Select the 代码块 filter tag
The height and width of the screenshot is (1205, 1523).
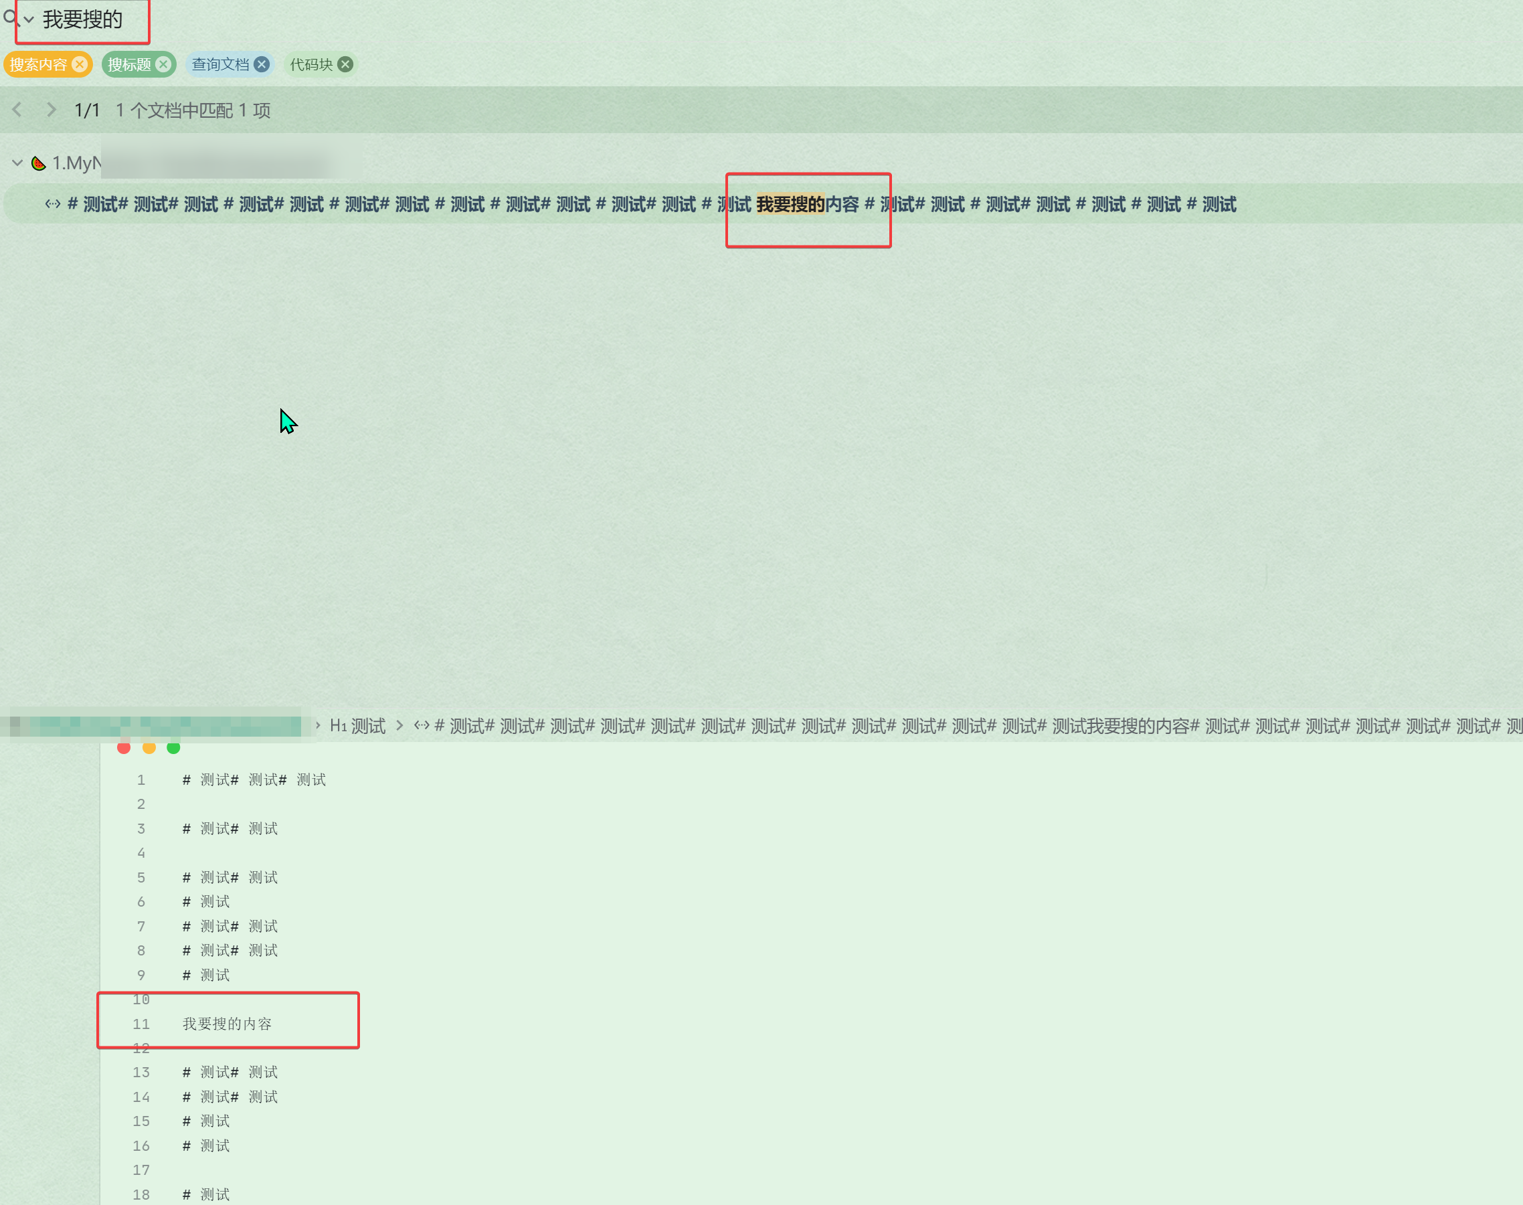pos(311,64)
